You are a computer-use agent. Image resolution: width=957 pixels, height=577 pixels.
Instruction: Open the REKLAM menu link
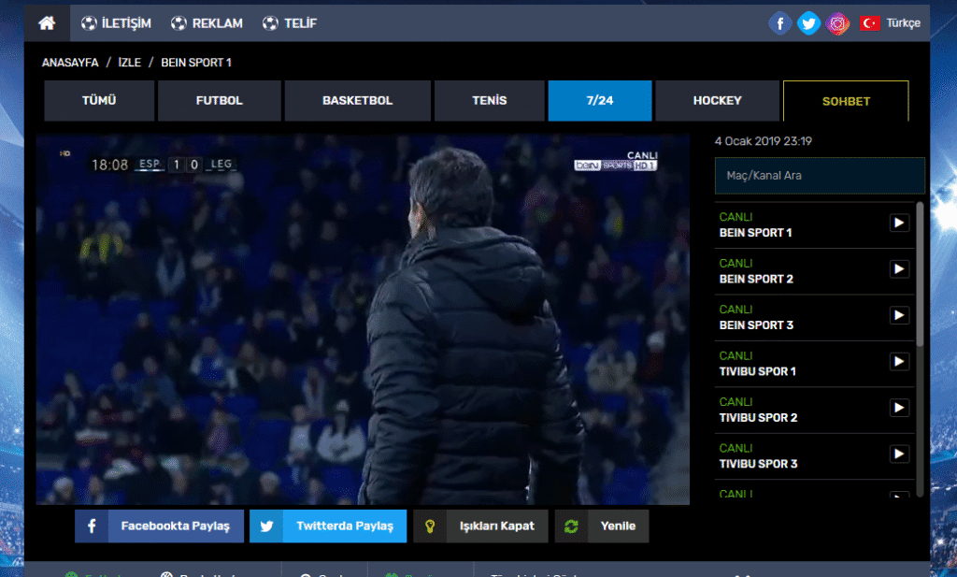207,23
